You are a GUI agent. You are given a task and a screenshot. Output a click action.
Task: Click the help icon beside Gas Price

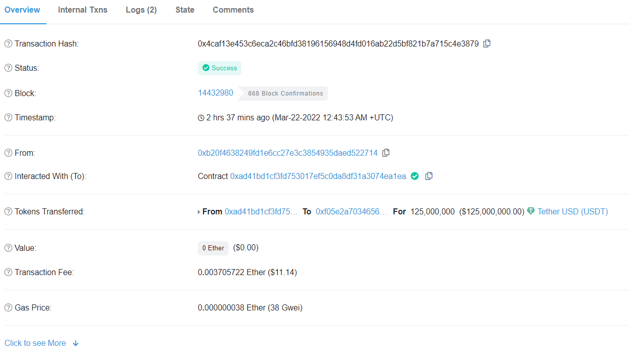click(7, 307)
